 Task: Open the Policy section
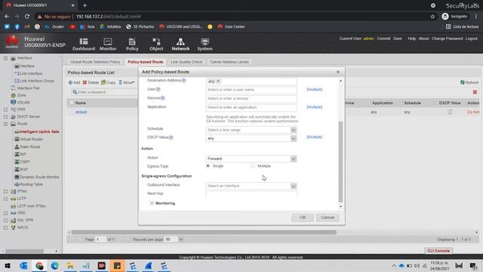[132, 44]
